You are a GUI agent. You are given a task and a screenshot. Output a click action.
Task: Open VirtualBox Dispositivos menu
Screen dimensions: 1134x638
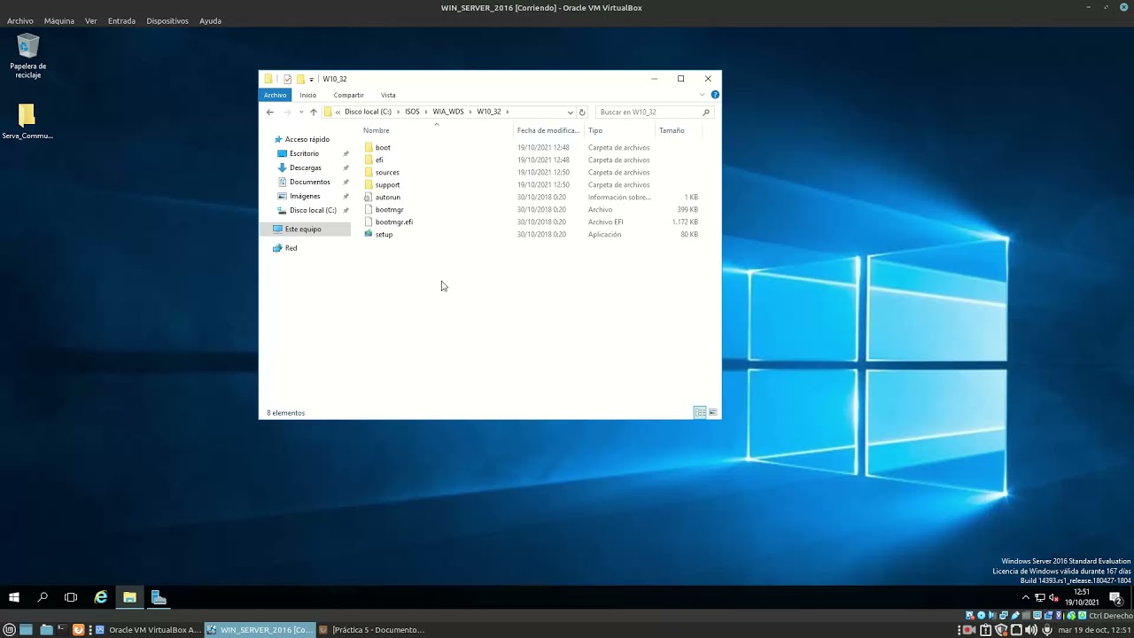tap(167, 20)
